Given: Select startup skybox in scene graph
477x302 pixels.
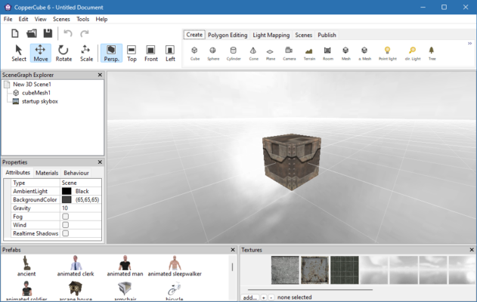Looking at the screenshot, I should [x=39, y=101].
